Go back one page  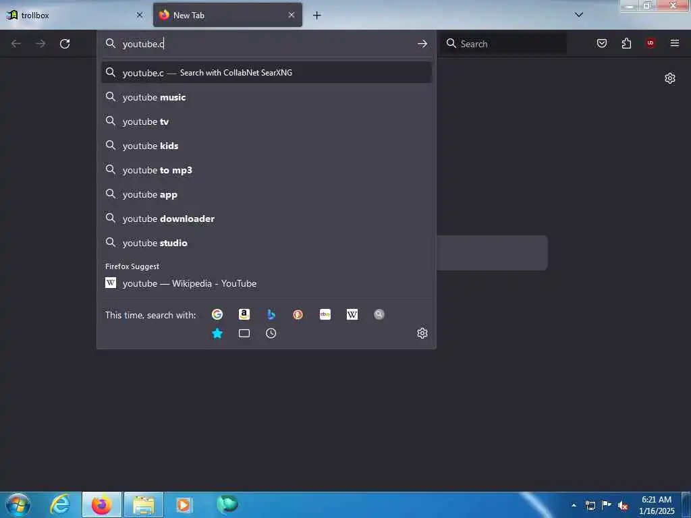[x=16, y=44]
